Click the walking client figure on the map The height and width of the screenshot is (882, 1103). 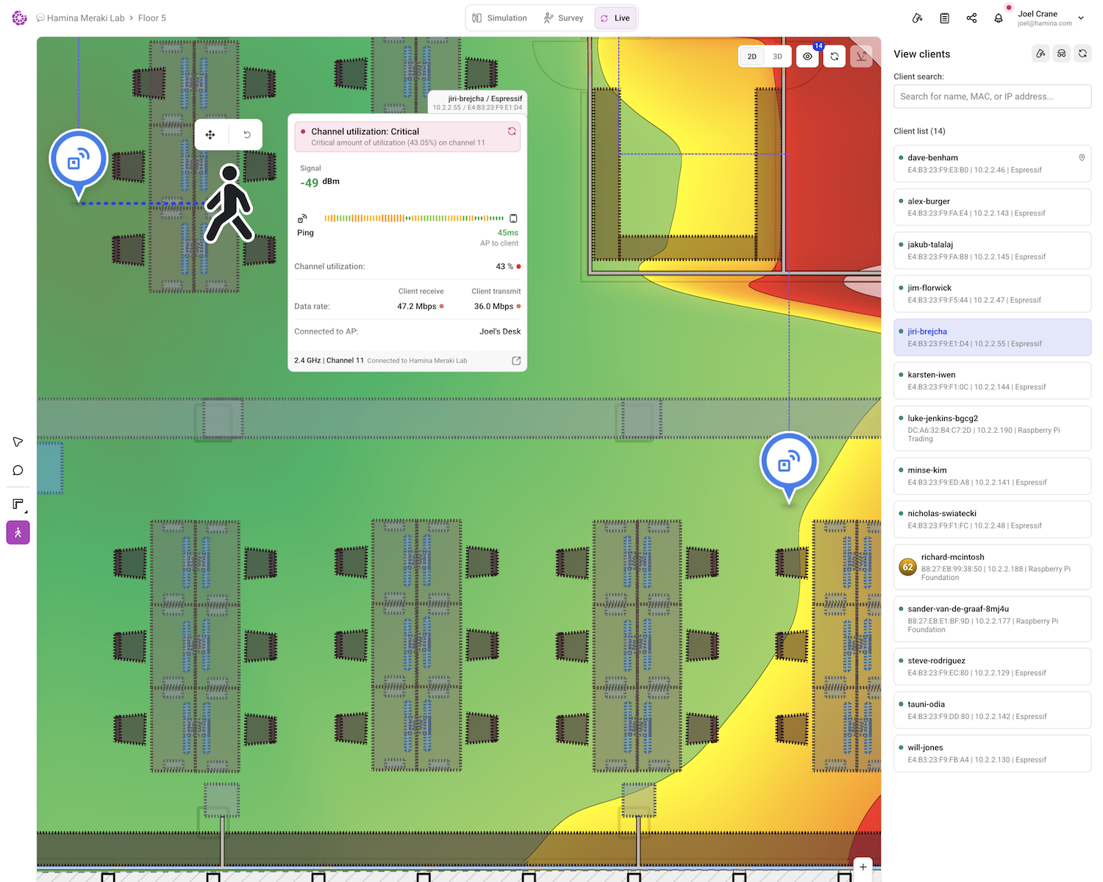229,204
